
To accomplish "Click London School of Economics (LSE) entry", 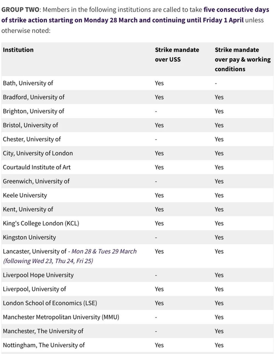I will tap(50, 303).
